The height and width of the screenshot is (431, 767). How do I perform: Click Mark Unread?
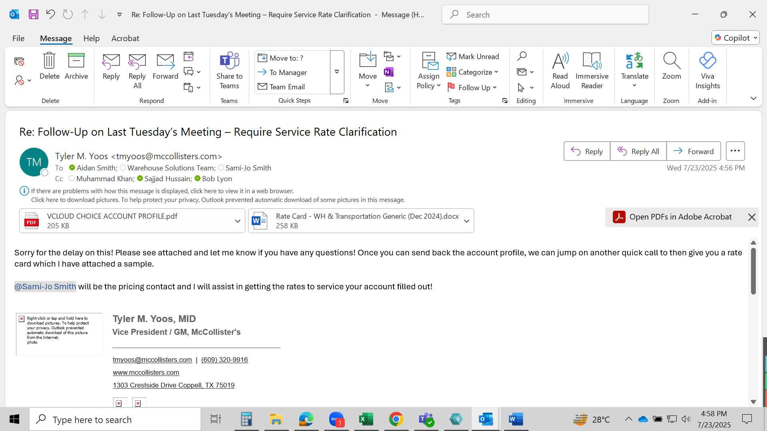(473, 57)
